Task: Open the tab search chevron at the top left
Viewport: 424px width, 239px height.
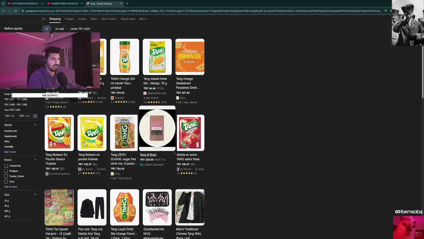Action: [3, 3]
